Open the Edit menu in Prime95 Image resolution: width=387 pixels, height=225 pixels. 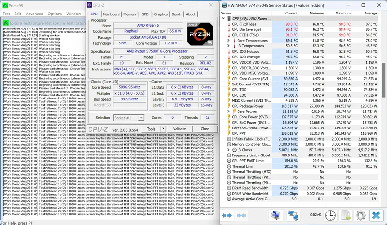click(x=18, y=14)
